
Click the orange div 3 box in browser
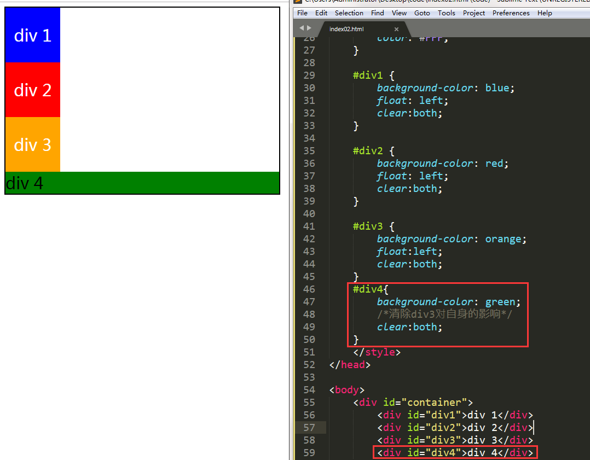[33, 144]
